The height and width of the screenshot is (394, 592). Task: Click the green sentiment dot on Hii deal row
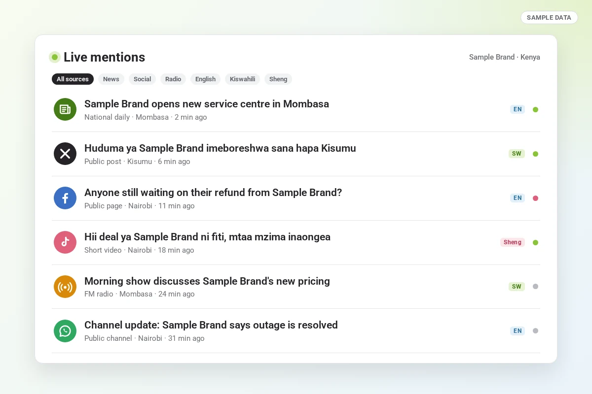[535, 242]
